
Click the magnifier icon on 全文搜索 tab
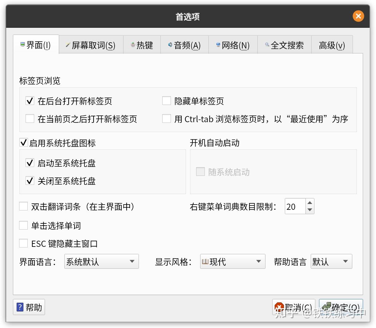click(267, 45)
